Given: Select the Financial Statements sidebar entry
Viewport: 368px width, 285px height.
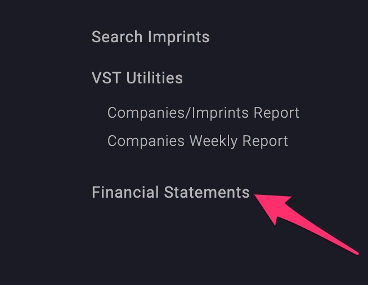Looking at the screenshot, I should (x=170, y=192).
